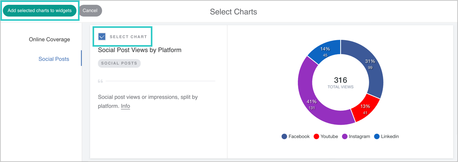Click the 316 Total Views center label
This screenshot has height=162, width=458.
pyautogui.click(x=340, y=82)
